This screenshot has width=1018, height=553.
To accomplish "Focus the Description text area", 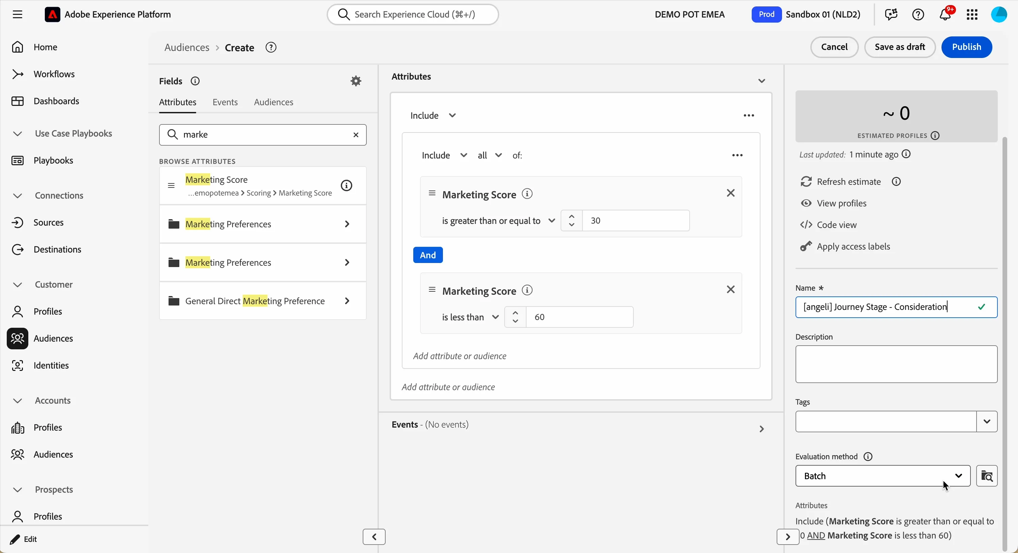I will [x=896, y=365].
